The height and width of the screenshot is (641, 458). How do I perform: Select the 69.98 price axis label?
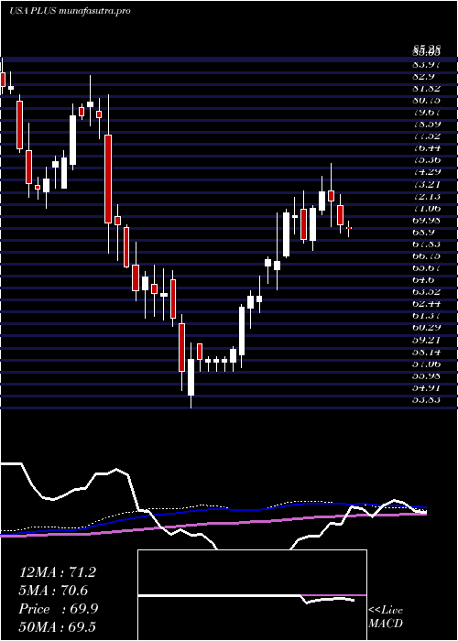point(427,220)
